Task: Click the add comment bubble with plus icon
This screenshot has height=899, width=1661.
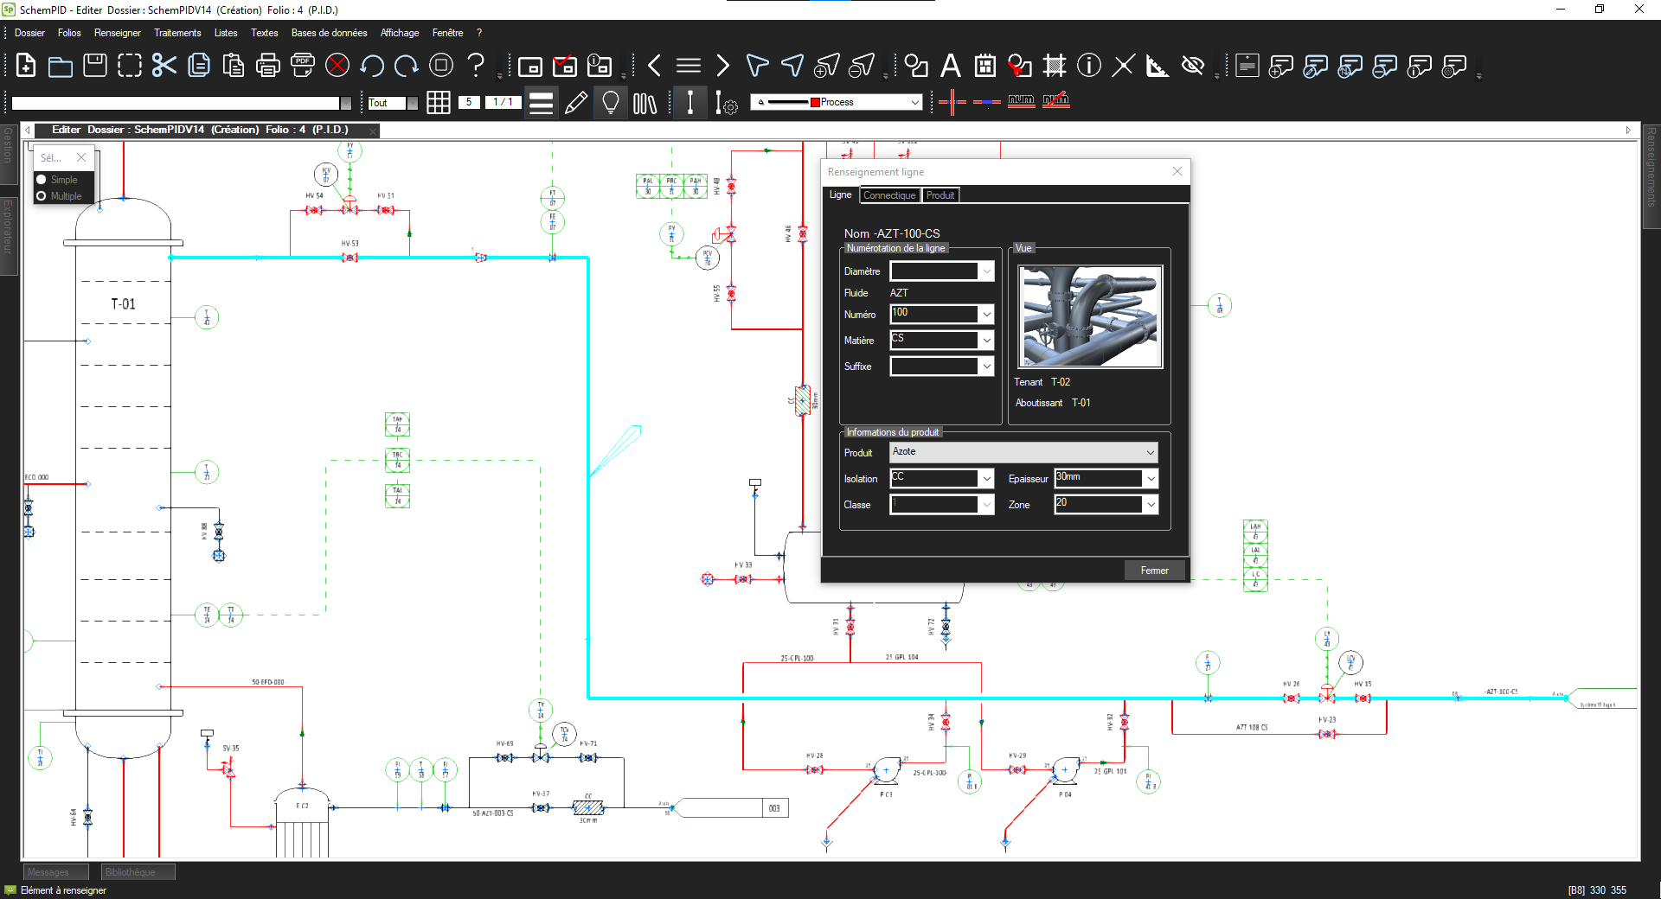Action: point(1281,66)
